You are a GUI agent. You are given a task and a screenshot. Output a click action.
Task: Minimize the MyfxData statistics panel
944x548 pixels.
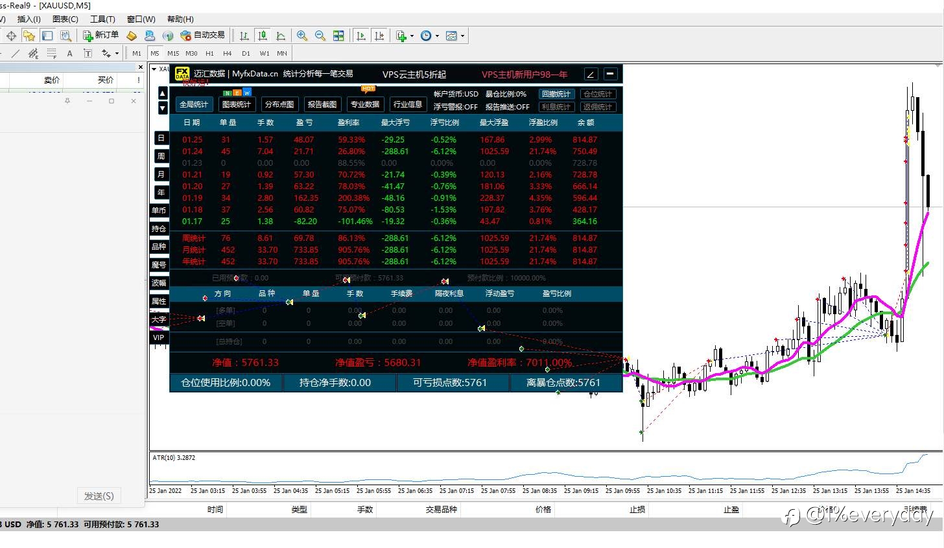(x=610, y=74)
